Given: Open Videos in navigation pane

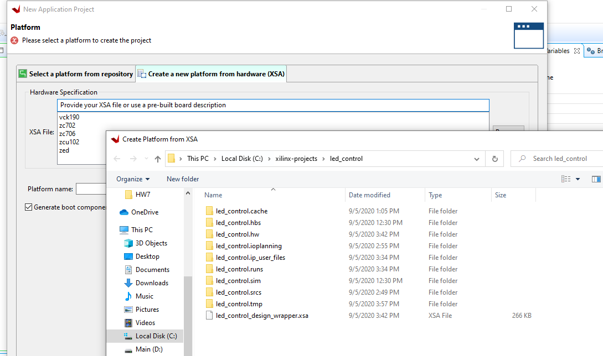Looking at the screenshot, I should click(x=145, y=323).
